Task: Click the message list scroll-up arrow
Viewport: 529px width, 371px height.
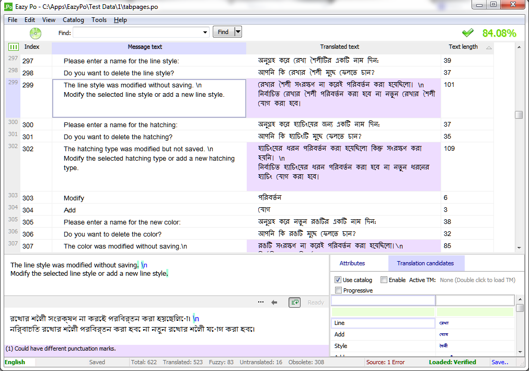Action: point(519,47)
